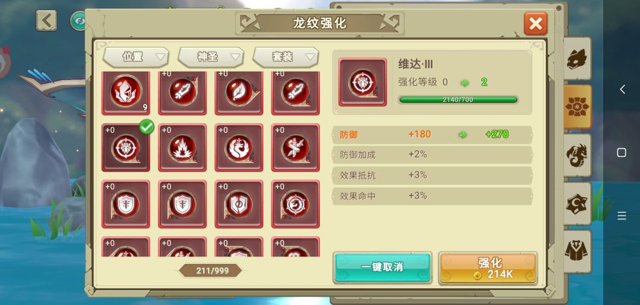Select the flame rune icon
The width and height of the screenshot is (640, 305).
click(183, 147)
